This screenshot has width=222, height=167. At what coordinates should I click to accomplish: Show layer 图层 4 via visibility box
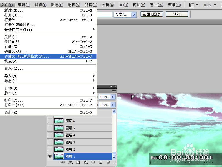50,135
